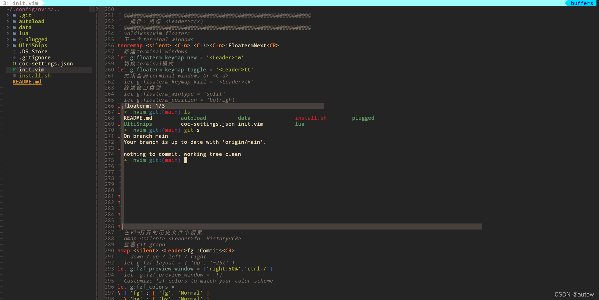Screen dimensions: 599x300
Task: Click 'nothing to commit, working tree clean'
Action: point(182,154)
